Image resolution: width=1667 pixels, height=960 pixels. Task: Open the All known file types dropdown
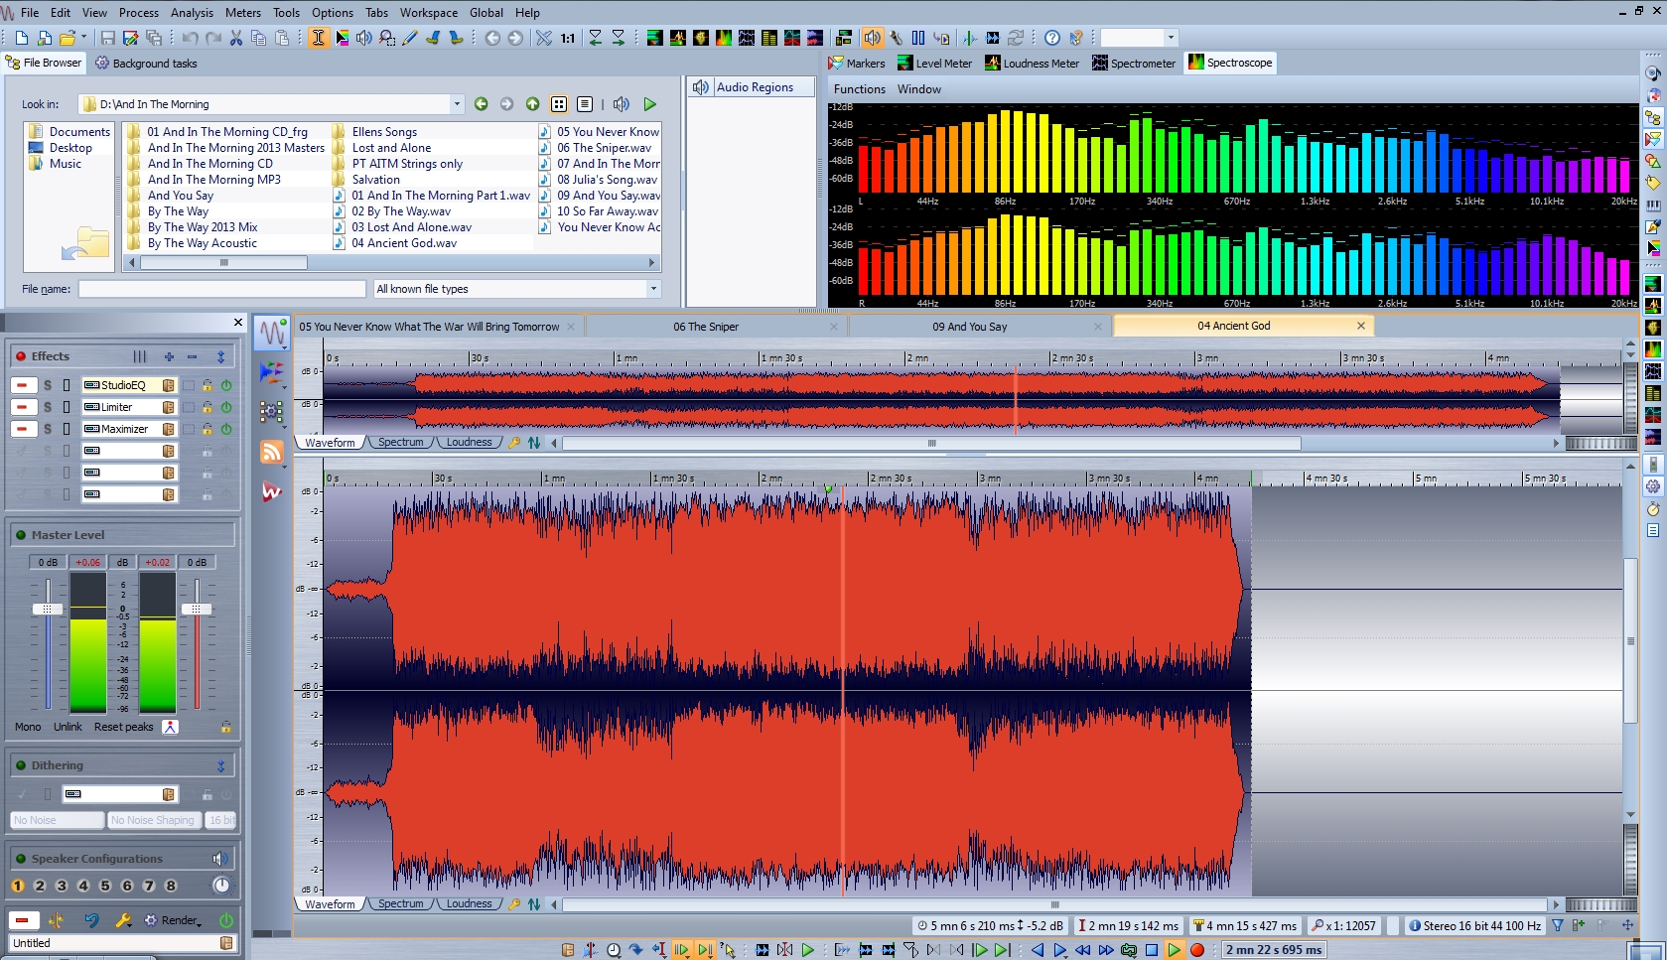(653, 289)
